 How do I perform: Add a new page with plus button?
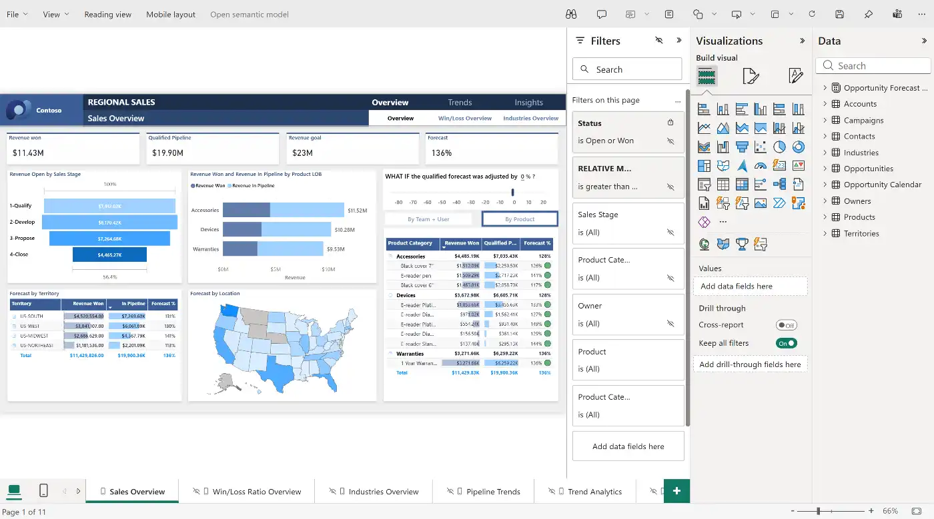[676, 491]
